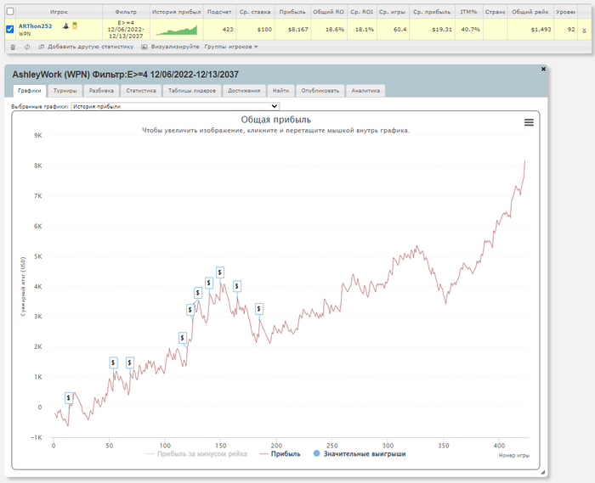Close the AshleyWork chart panel
This screenshot has width=595, height=483.
(x=543, y=69)
